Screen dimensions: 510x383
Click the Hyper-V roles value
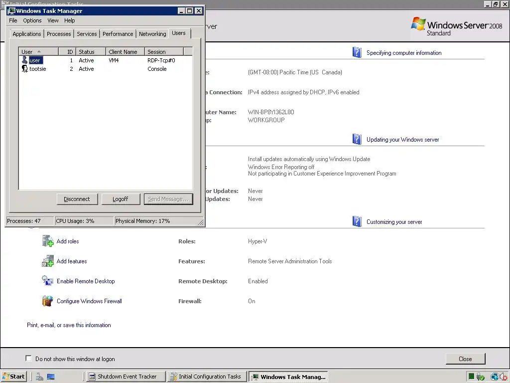tap(257, 241)
